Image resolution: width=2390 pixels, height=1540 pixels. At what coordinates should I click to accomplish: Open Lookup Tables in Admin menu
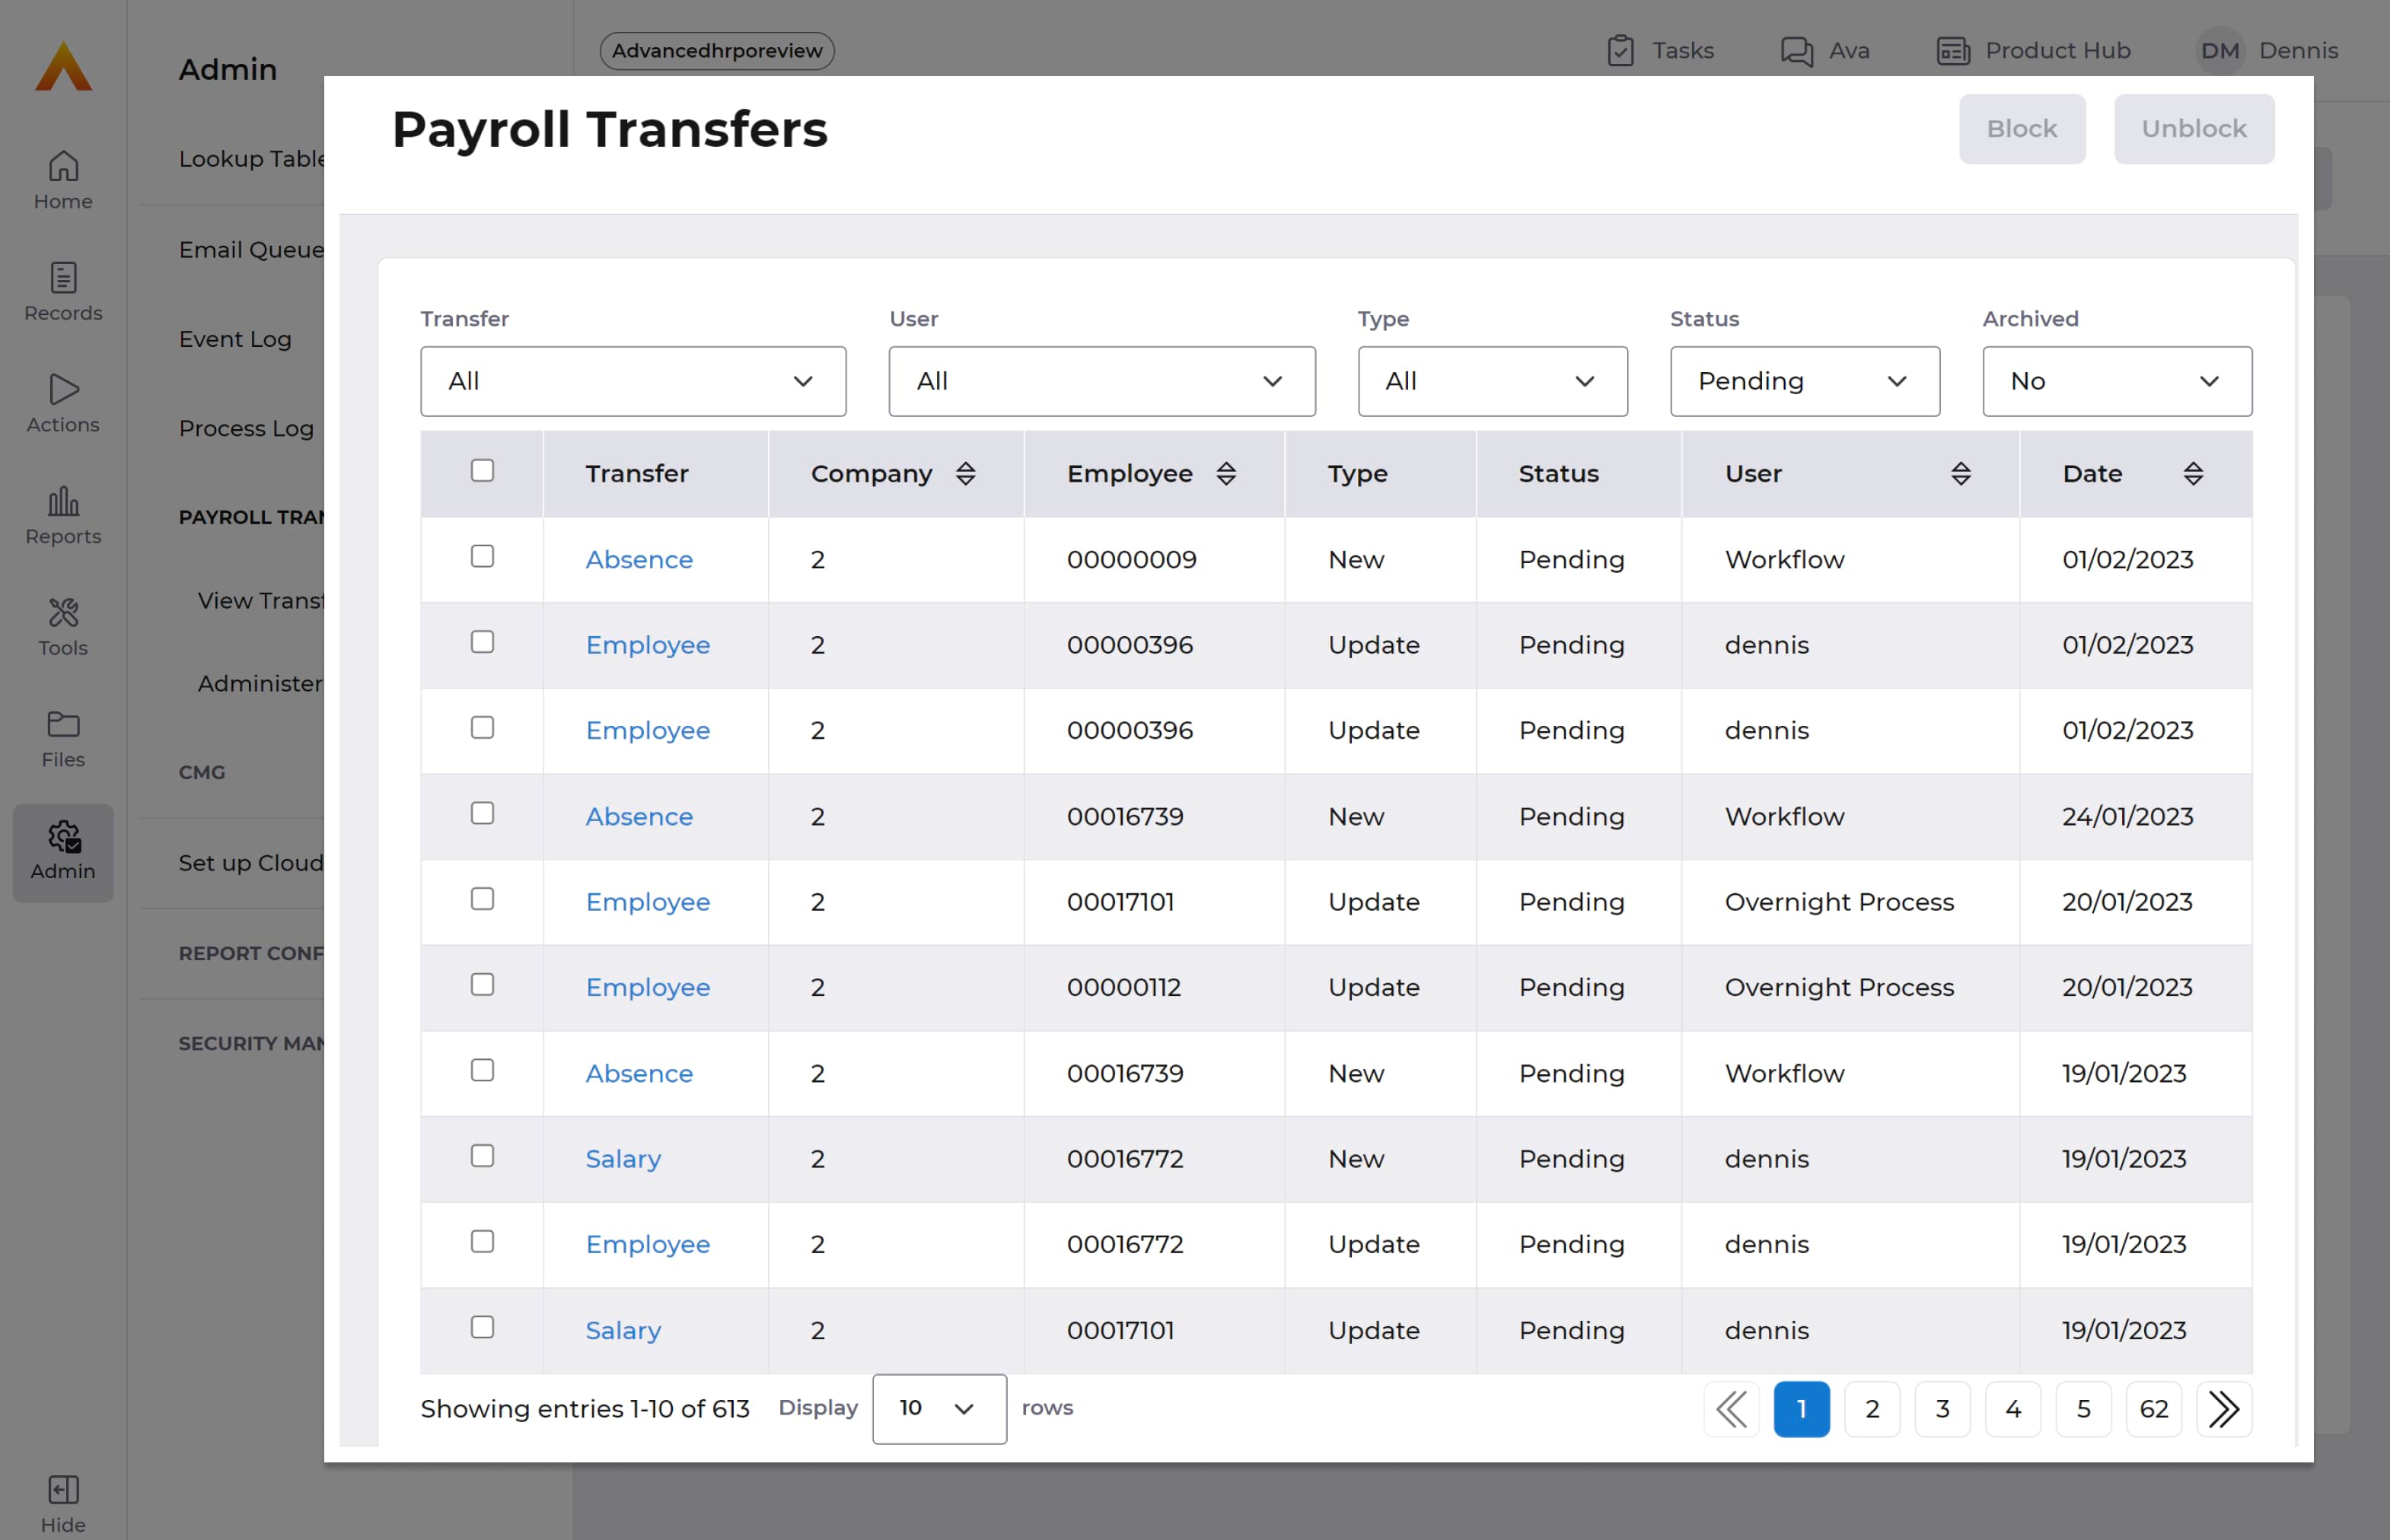coord(252,159)
